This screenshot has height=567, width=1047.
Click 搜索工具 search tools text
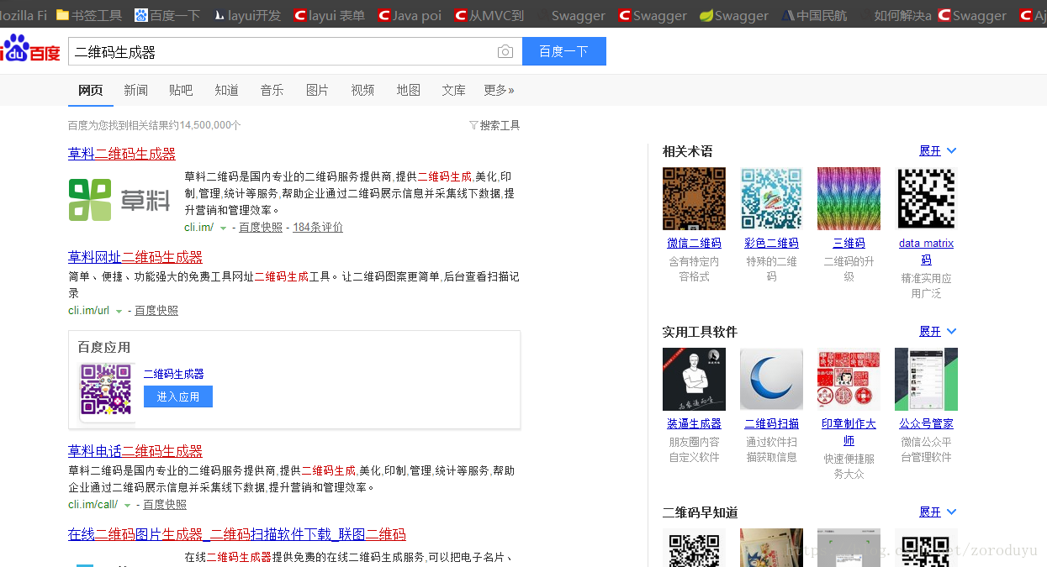(x=500, y=125)
